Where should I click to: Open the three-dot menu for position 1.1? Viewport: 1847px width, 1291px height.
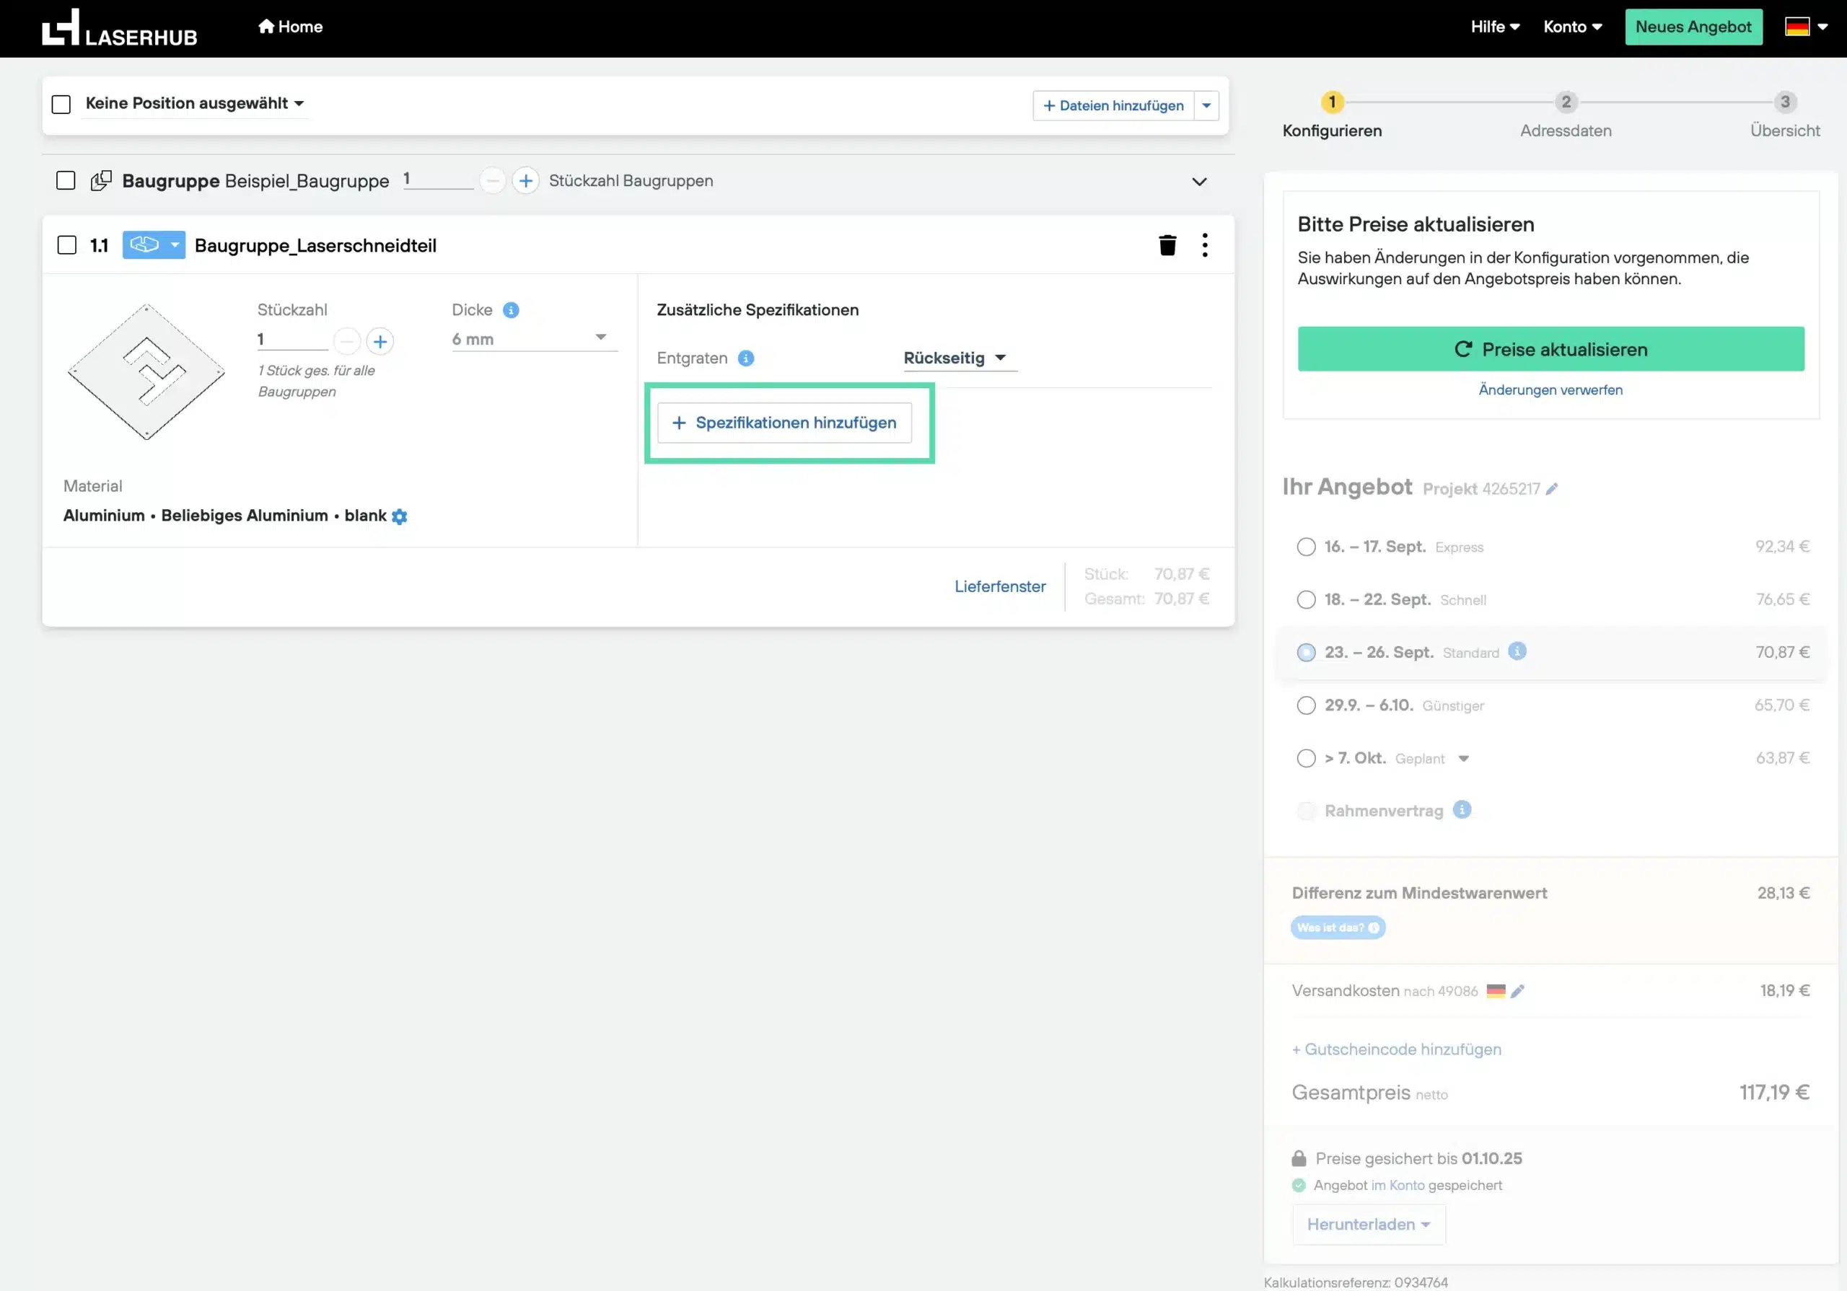click(1204, 245)
